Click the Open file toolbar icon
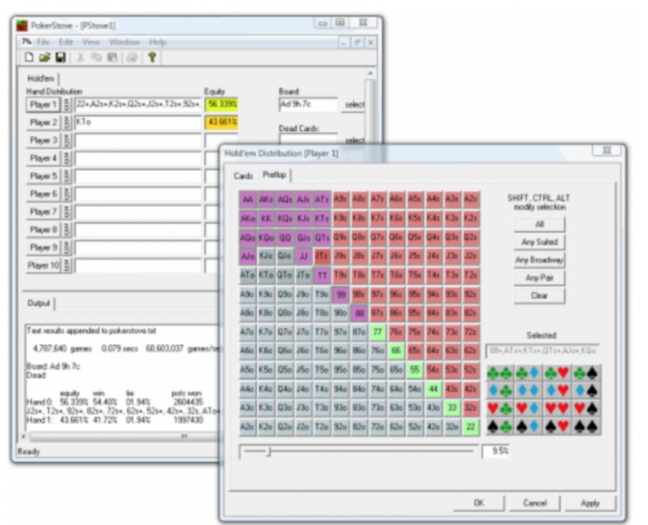Screen dimensions: 648x525 pos(46,56)
